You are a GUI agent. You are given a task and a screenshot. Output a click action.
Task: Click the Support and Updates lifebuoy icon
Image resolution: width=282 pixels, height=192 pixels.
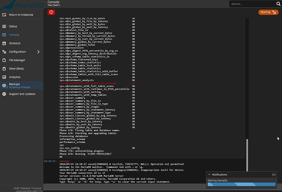[x=4, y=94]
